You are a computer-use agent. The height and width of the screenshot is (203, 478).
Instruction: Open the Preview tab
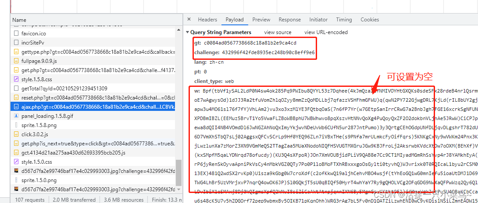coord(261,20)
